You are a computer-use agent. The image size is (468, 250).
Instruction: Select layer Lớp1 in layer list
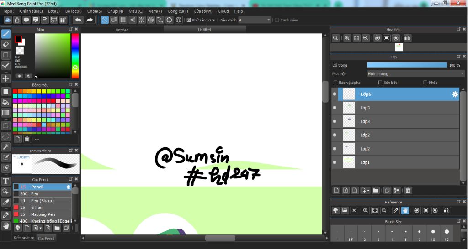click(395, 162)
